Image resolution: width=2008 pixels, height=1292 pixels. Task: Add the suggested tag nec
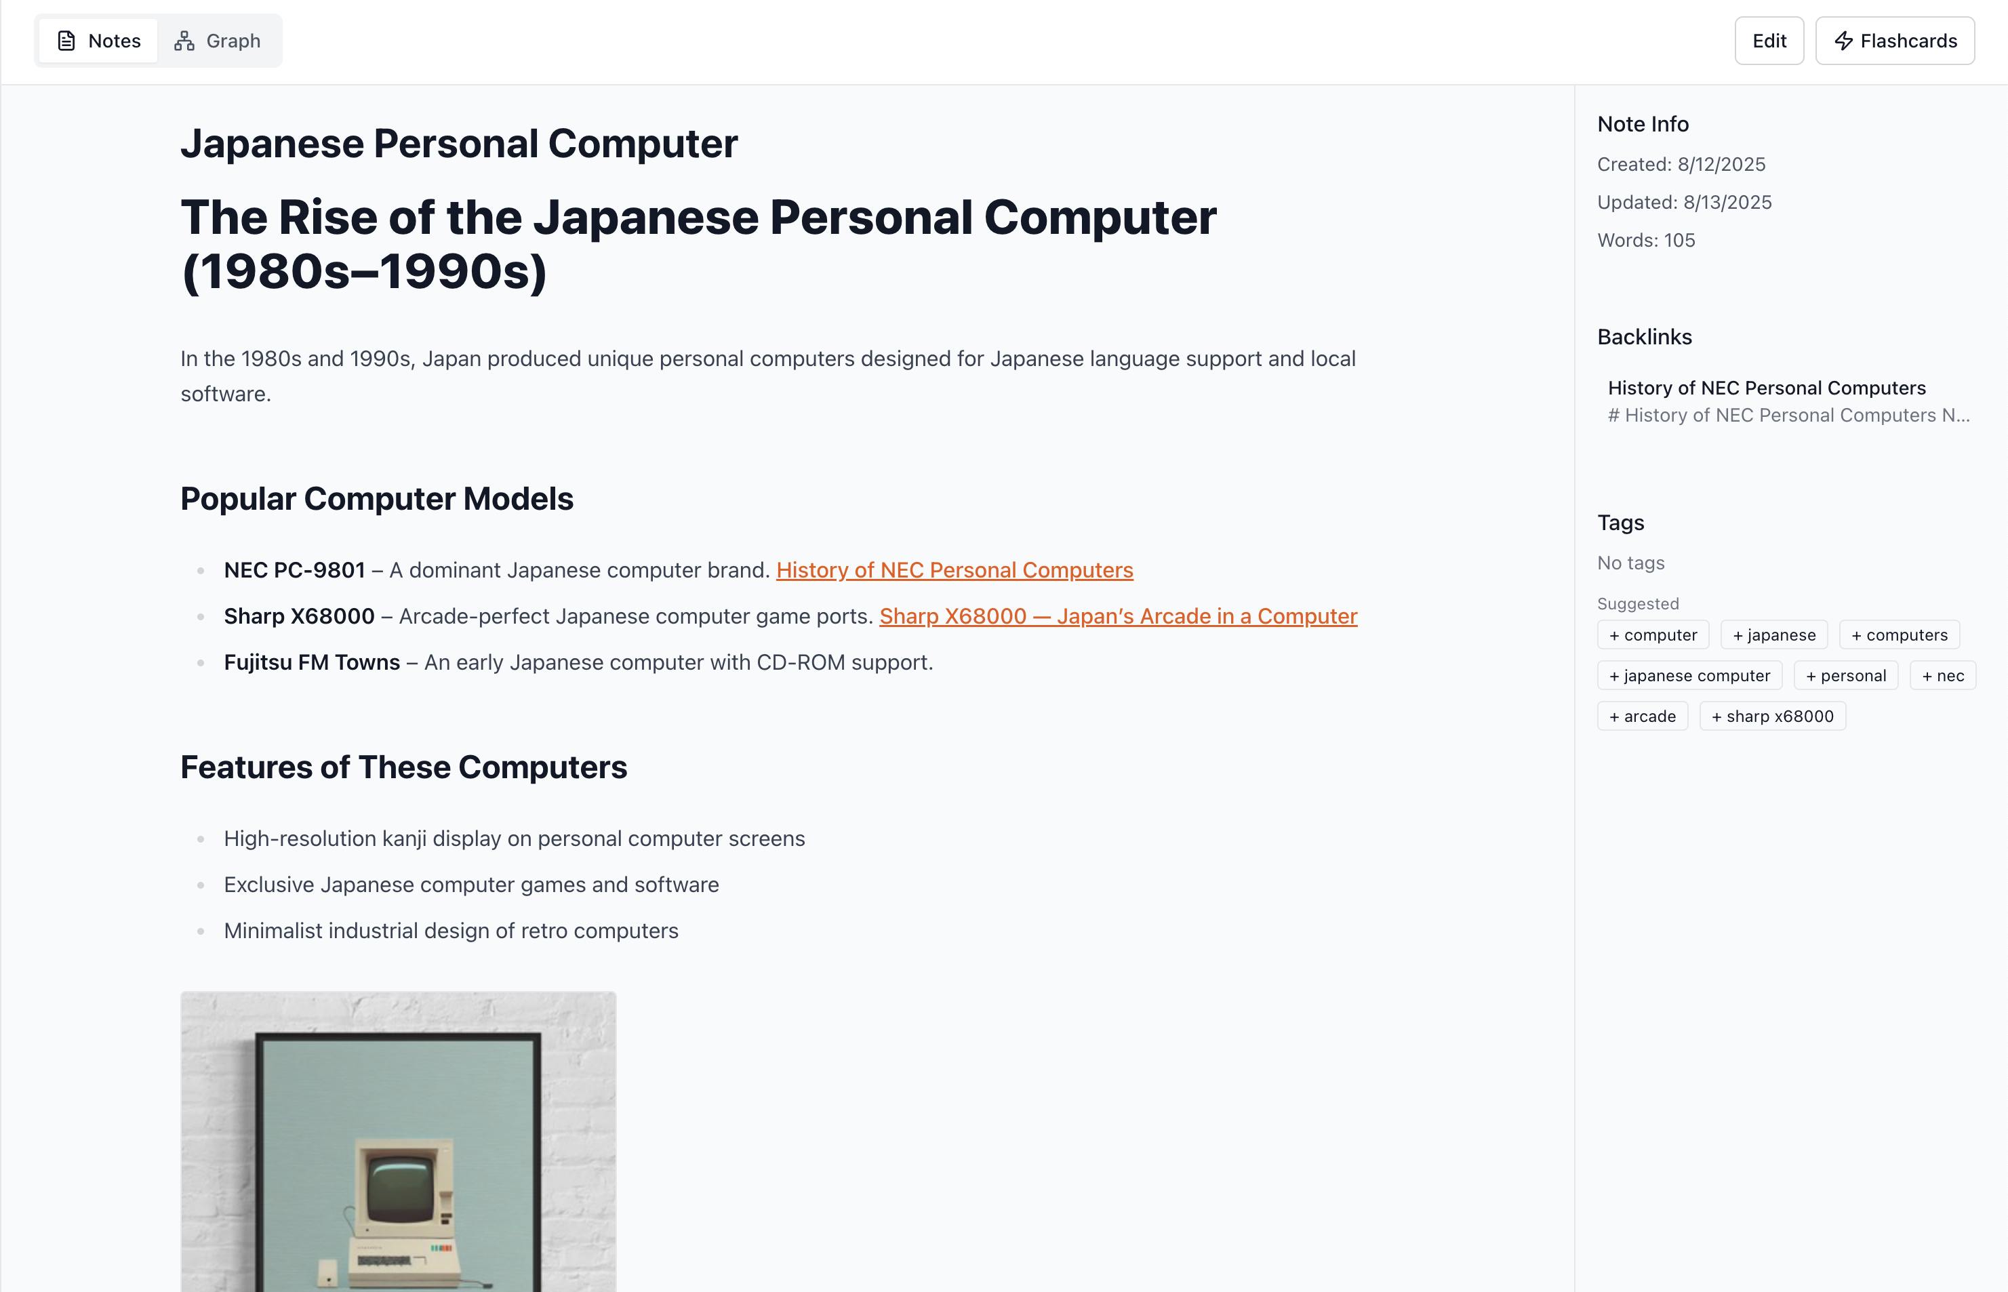(1942, 677)
